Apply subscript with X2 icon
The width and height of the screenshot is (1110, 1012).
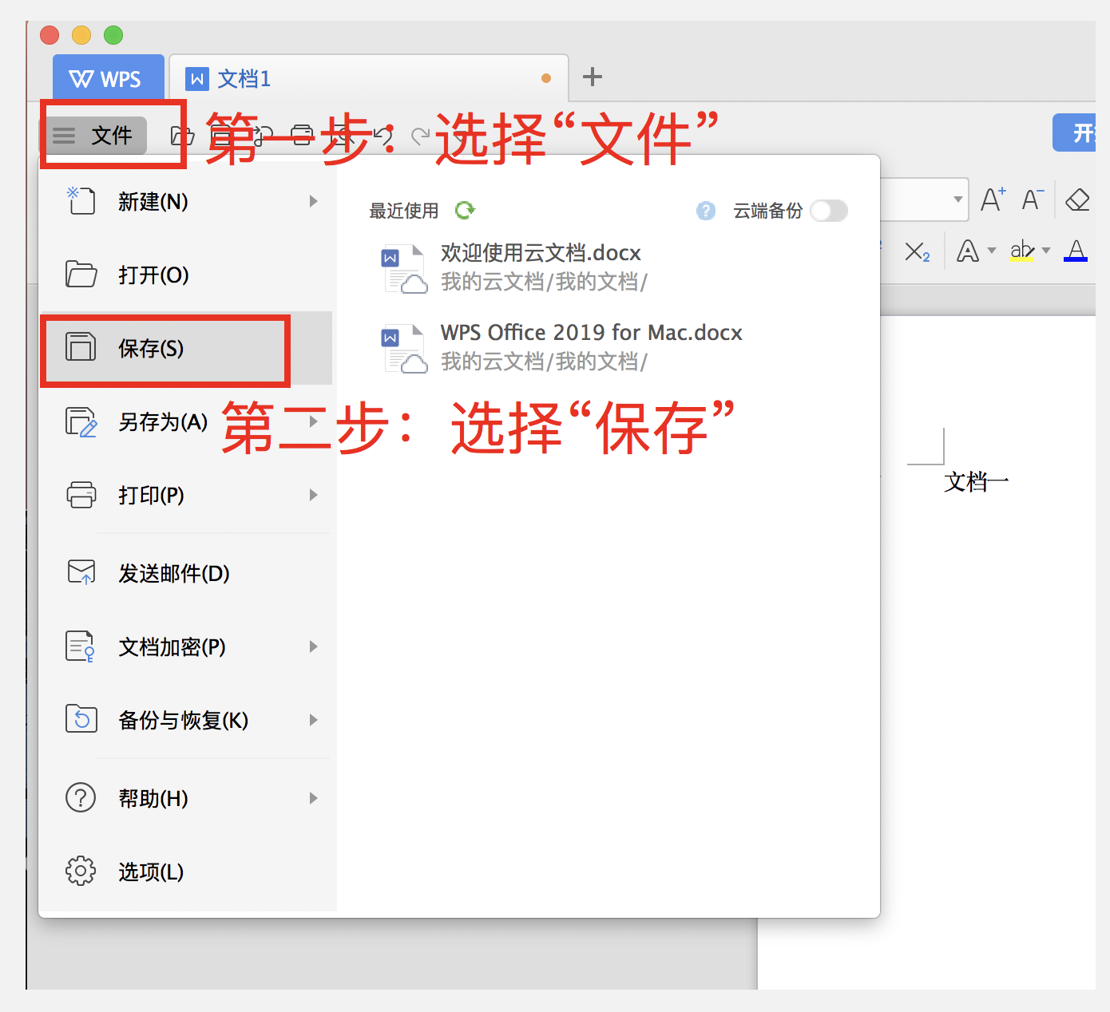pos(917,252)
